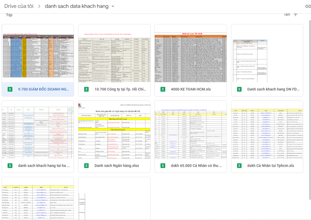Viewport: 311px width, 220px height.
Task: Click Excel icon of dskh Cá Nhân tại Tphcm.xls
Action: tap(239, 166)
